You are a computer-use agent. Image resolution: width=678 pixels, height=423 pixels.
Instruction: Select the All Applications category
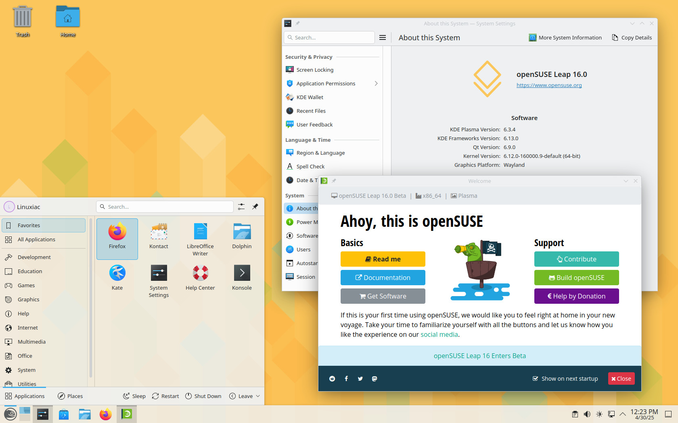(44, 239)
